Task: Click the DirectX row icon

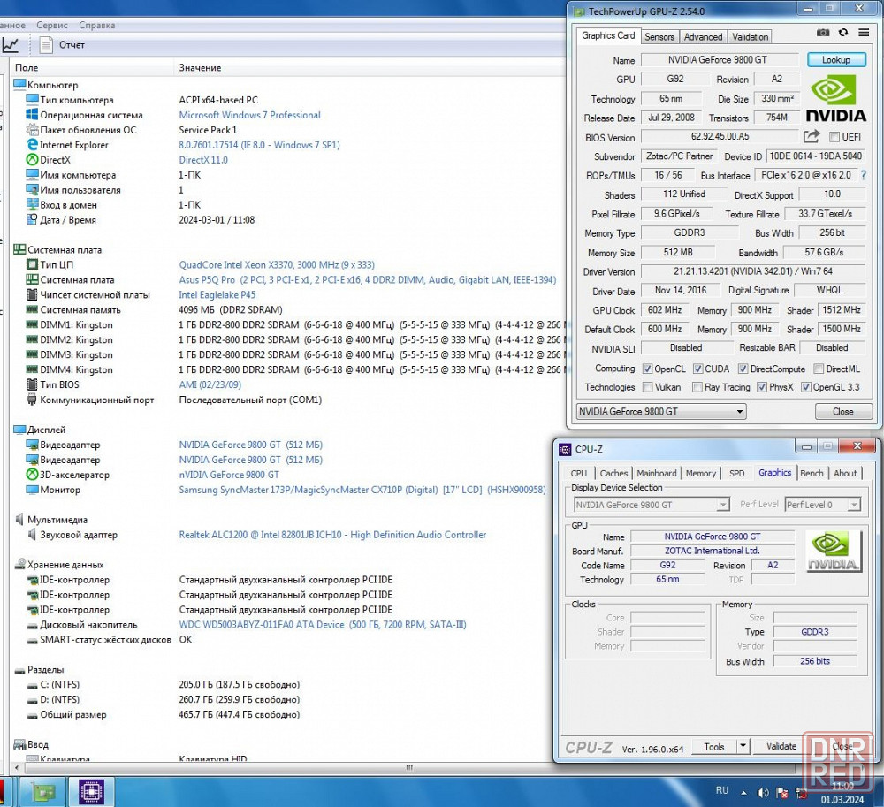Action: (32, 159)
